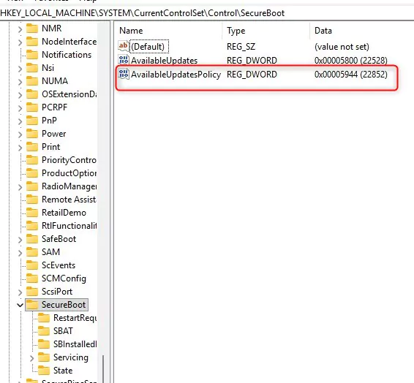Click the OSExtensionDatabase folder icon
The image size is (414, 383).
[32, 94]
